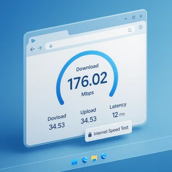172x172 pixels.
Task: Click the search magnifier icon
Action: [x=130, y=30]
